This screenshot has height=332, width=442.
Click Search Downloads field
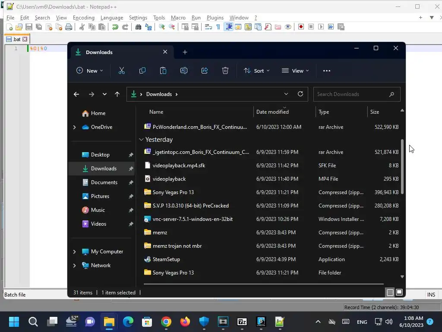[x=357, y=94]
